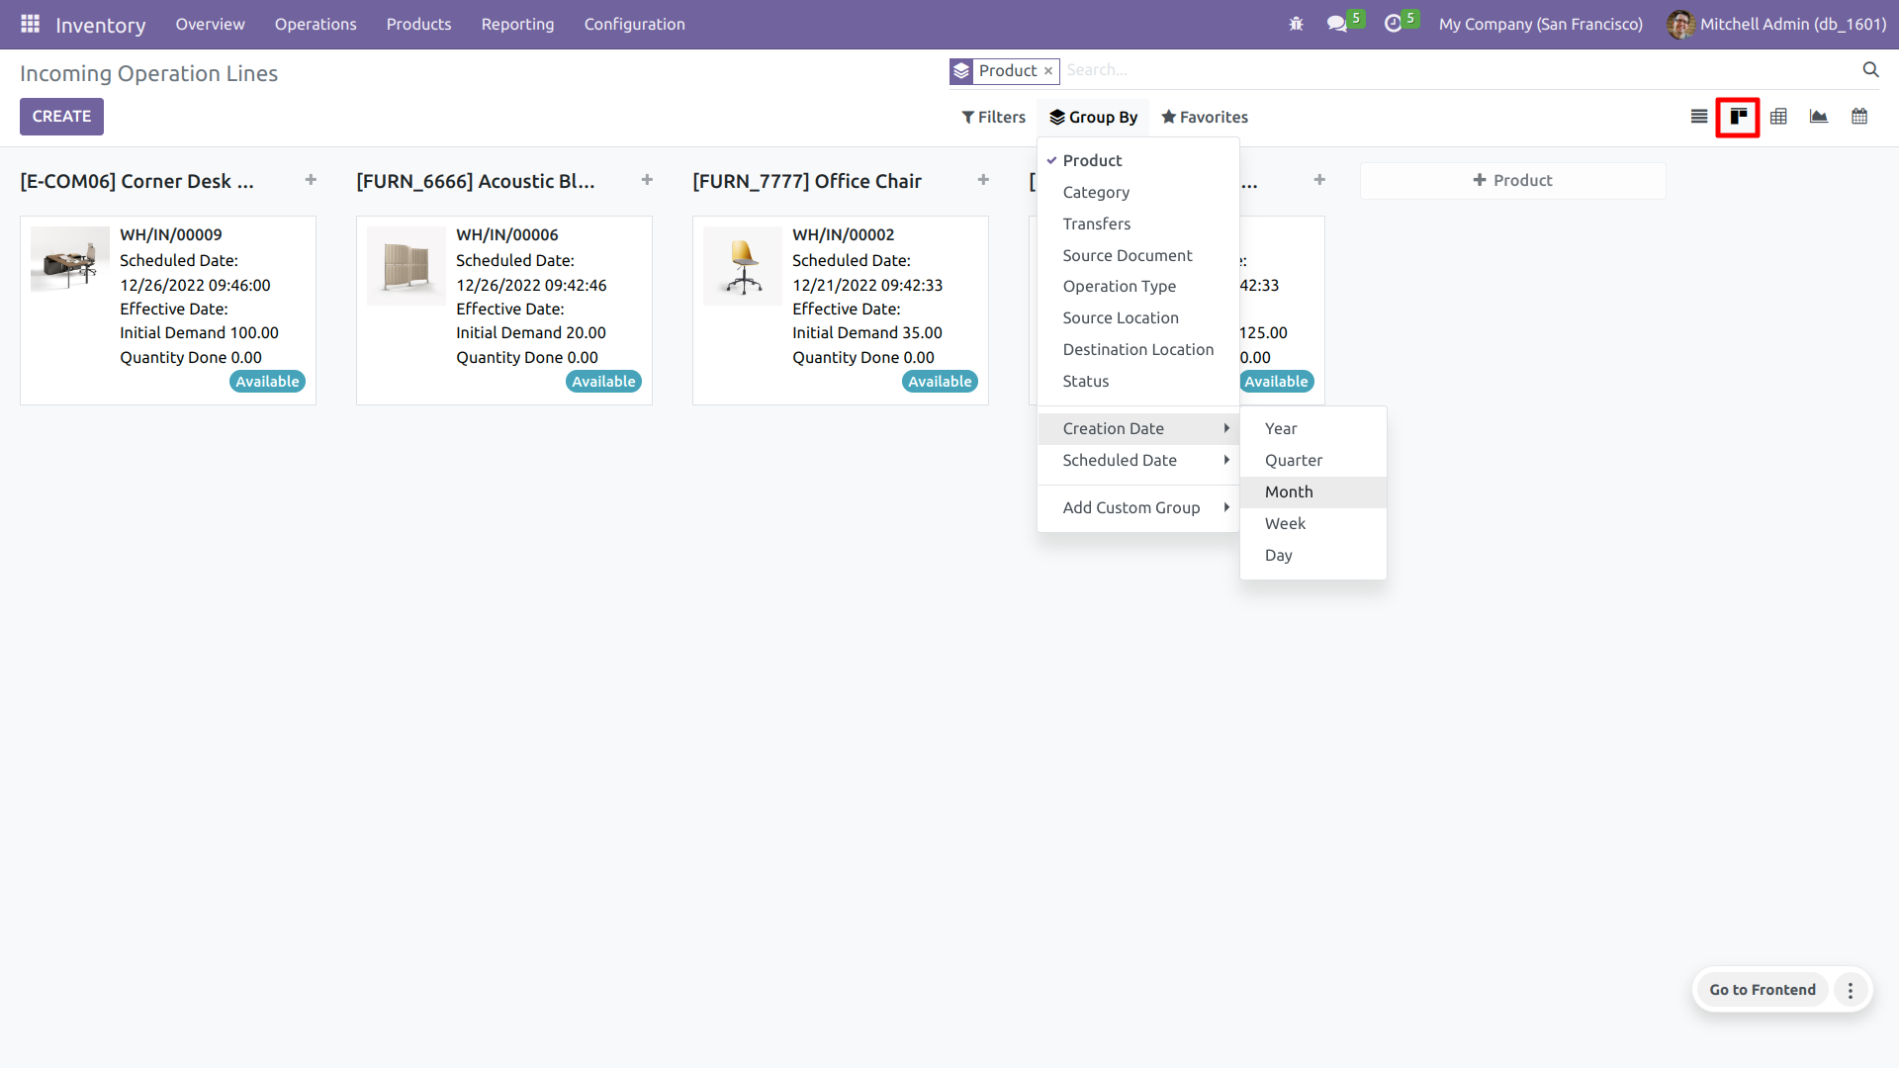Select Month under Creation Date
This screenshot has width=1899, height=1068.
pos(1289,491)
